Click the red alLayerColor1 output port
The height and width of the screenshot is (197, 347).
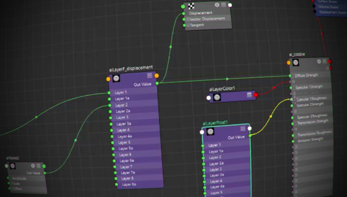255,95
